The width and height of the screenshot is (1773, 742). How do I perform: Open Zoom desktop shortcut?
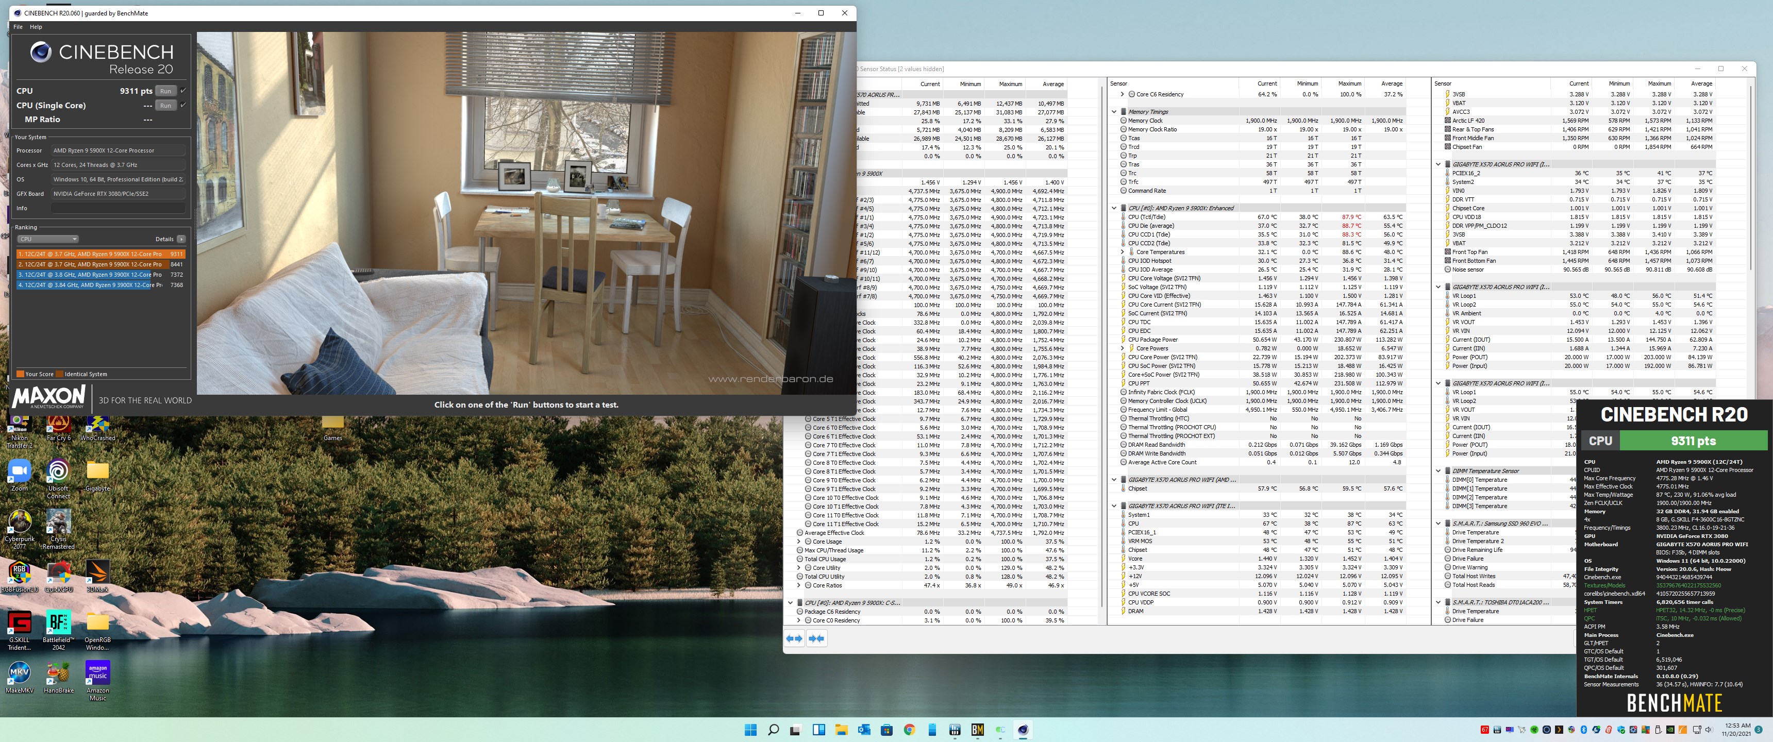pos(19,476)
